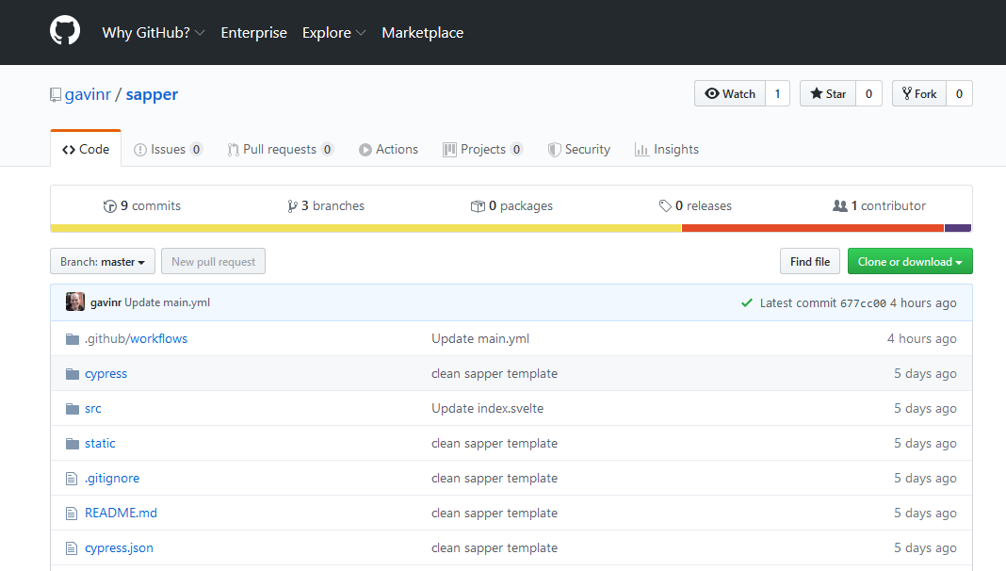Go to Marketplace page

pos(422,33)
